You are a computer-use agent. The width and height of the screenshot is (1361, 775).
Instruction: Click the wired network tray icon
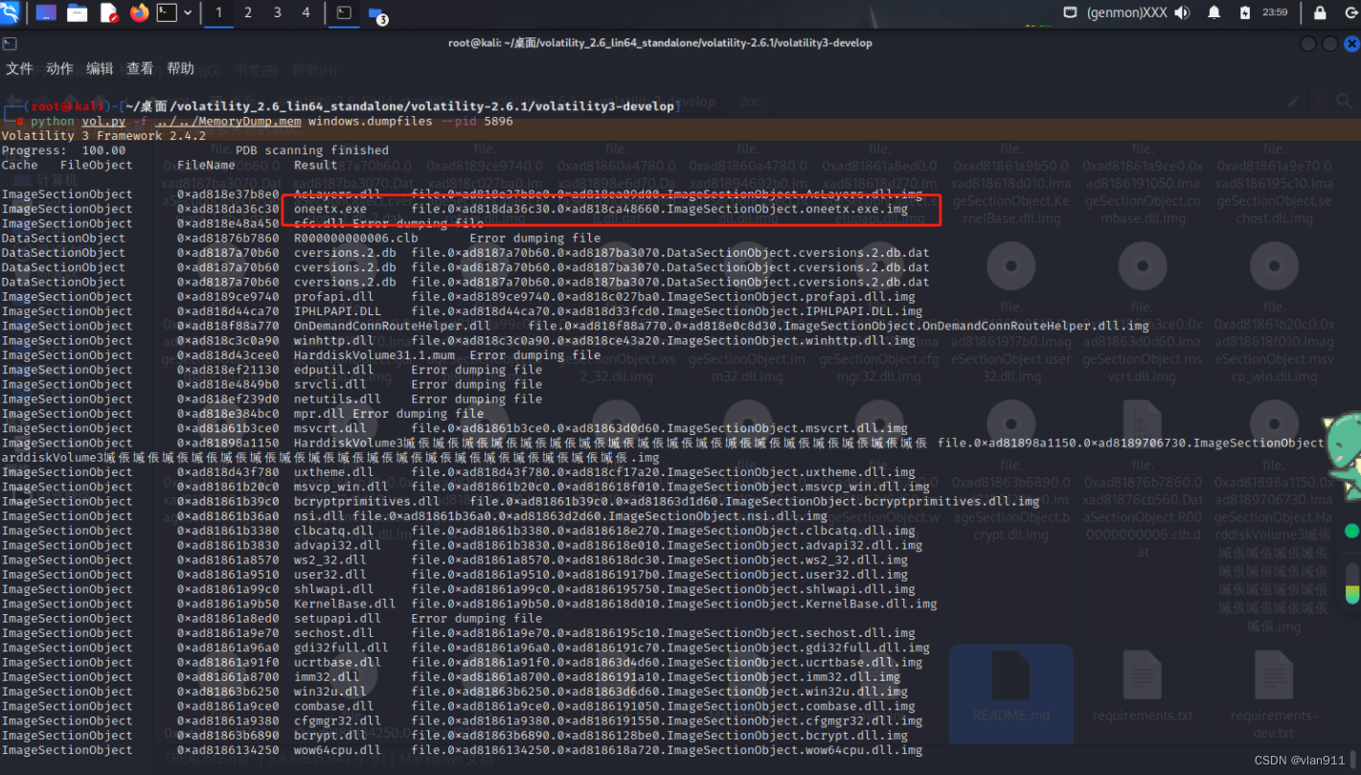click(x=1071, y=12)
